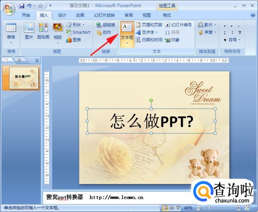Open Customize Quick Access Toolbar dropdown
This screenshot has width=258, height=212.
coord(50,6)
